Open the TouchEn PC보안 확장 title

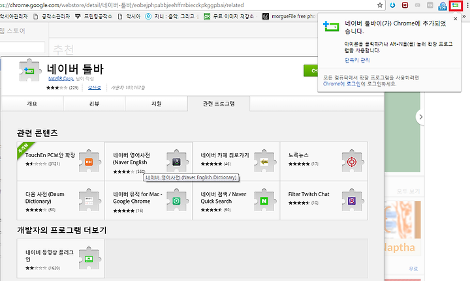50,155
